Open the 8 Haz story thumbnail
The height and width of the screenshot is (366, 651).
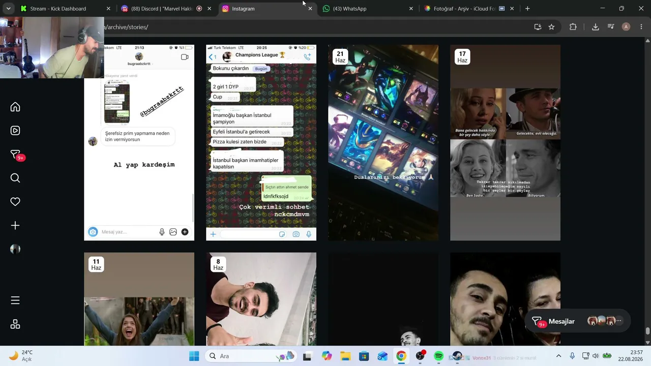pos(261,299)
